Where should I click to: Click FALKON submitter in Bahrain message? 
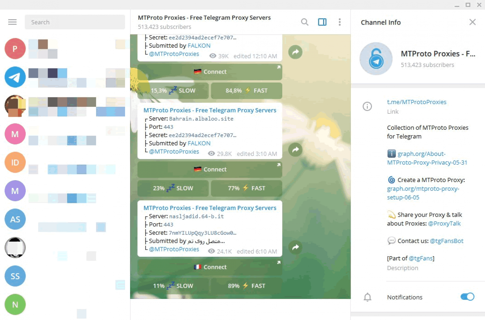[199, 143]
